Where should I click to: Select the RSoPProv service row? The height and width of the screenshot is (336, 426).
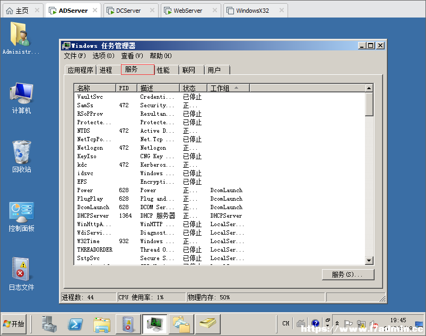(220, 114)
